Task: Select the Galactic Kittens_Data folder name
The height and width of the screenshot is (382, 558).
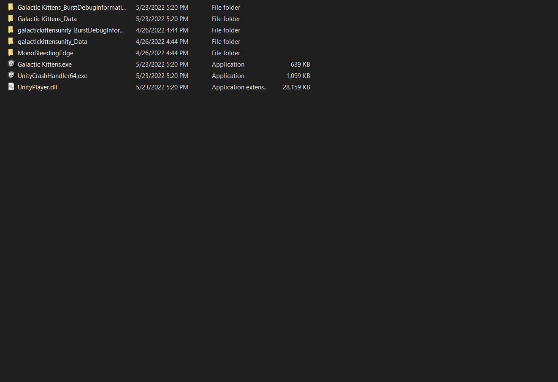Action: point(47,19)
